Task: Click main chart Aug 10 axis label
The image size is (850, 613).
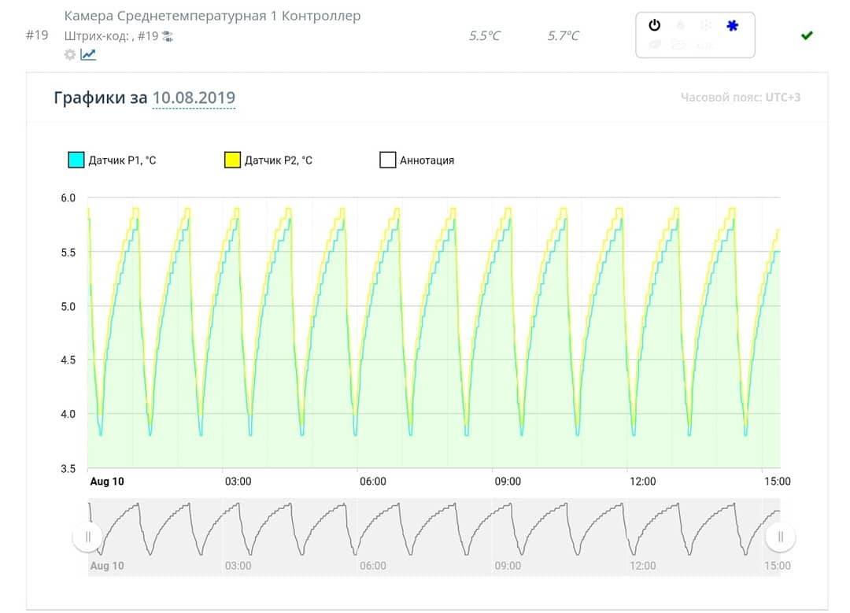Action: point(107,482)
